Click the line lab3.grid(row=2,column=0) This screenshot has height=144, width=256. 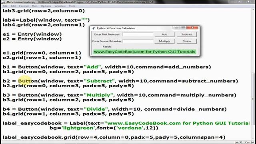pos(44,11)
